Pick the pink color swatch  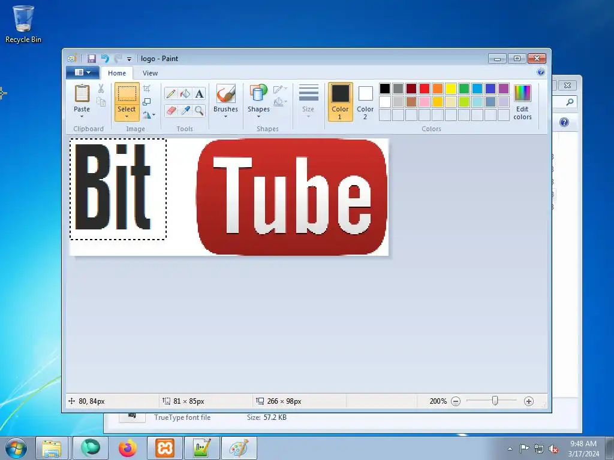(x=425, y=102)
